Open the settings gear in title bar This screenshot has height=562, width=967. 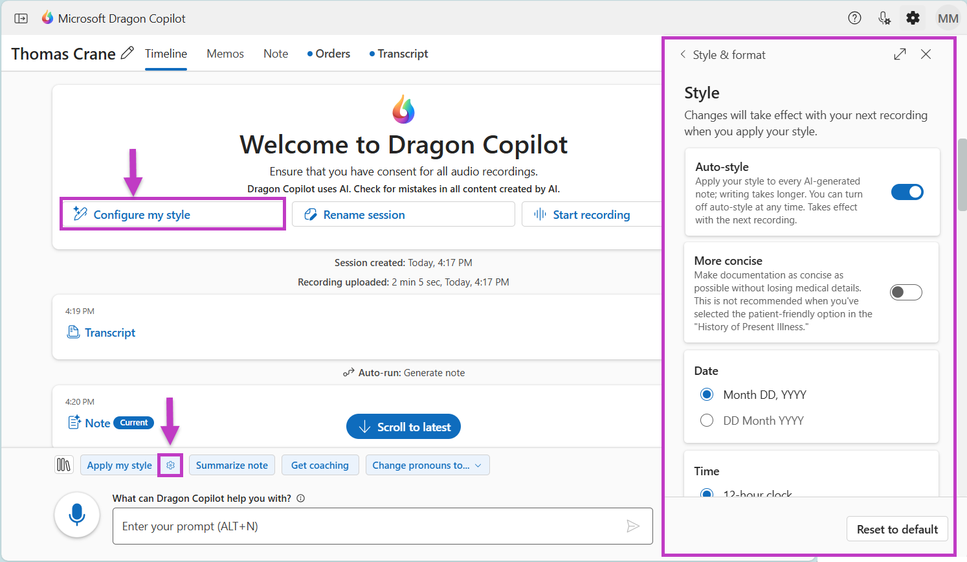click(x=913, y=18)
